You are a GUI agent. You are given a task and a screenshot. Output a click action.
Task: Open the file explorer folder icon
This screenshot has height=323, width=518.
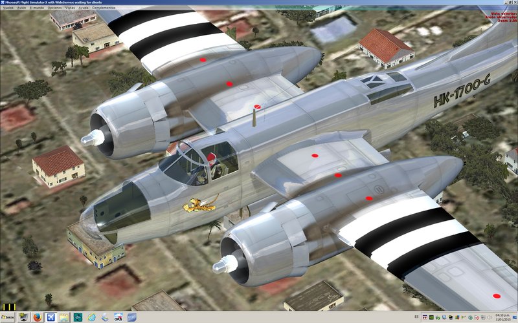point(64,317)
